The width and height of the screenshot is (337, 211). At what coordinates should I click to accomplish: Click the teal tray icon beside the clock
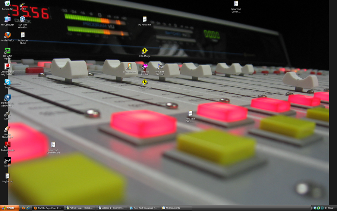[322, 208]
